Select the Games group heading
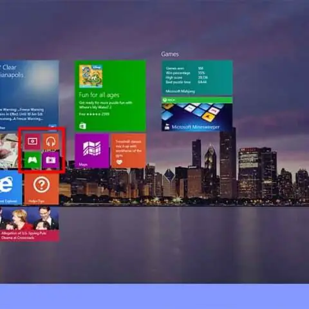This screenshot has width=309, height=309. (170, 54)
